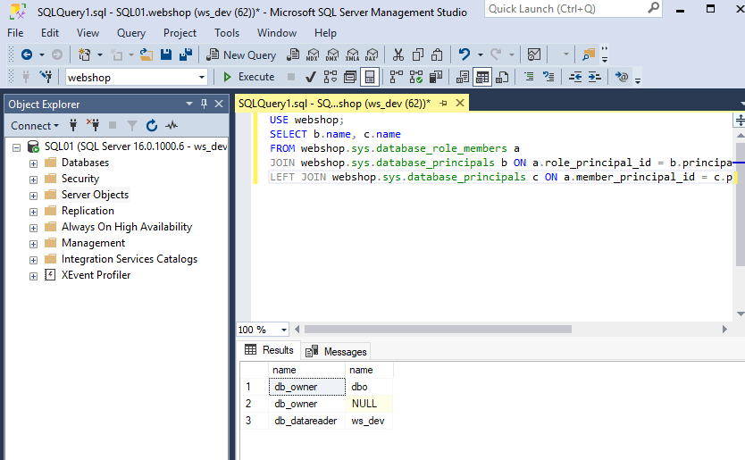745x460 pixels.
Task: Comment out the selected lines
Action: tap(529, 77)
